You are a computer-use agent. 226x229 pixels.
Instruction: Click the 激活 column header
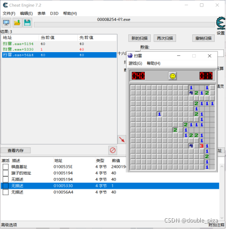pos(5,161)
